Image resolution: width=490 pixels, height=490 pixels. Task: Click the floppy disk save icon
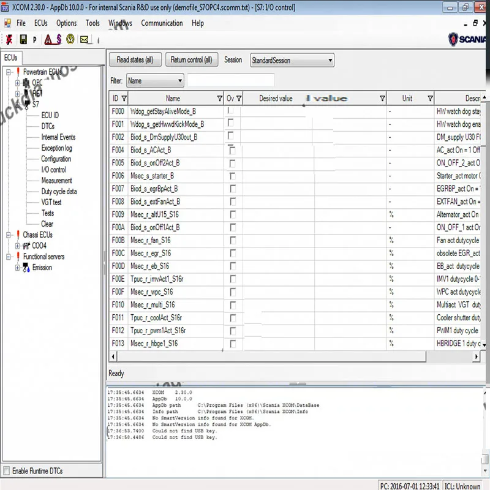(23, 39)
